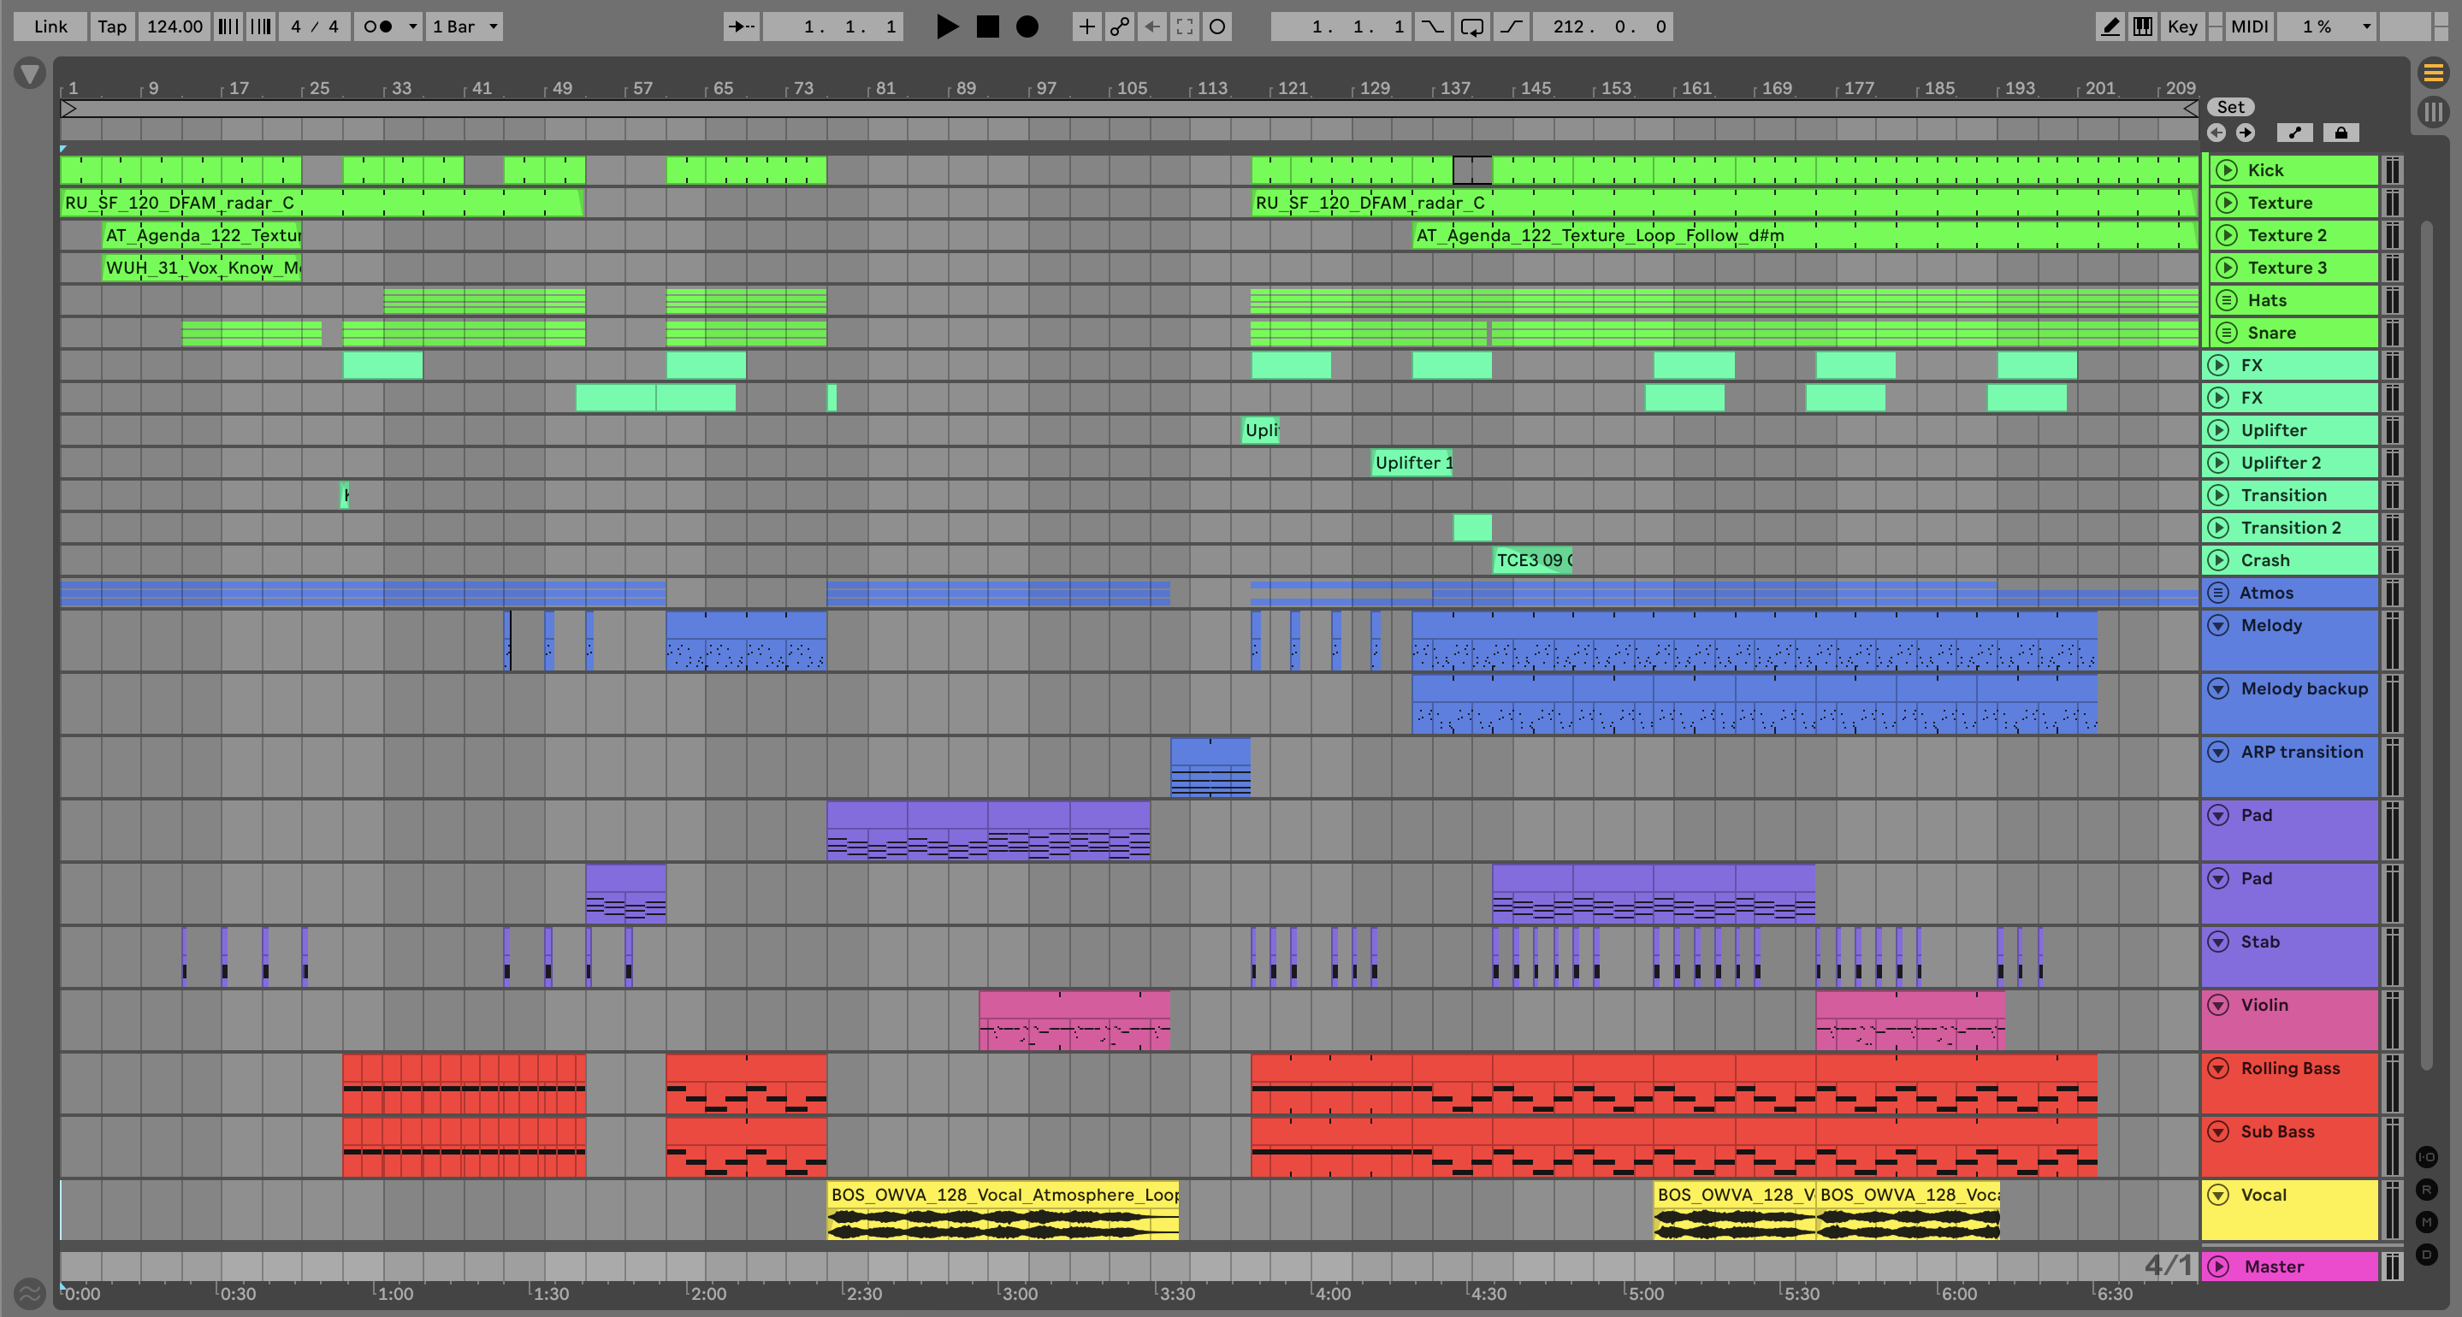This screenshot has width=2462, height=1317.
Task: Click the Play button in transport
Action: (x=946, y=27)
